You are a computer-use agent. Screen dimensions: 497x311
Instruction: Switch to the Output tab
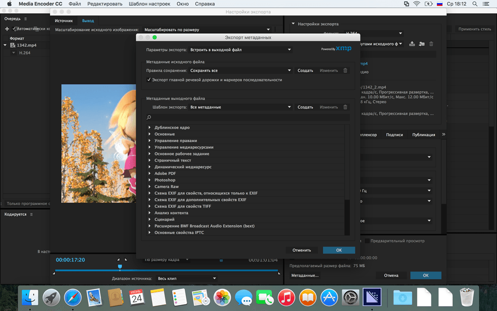[x=88, y=20]
